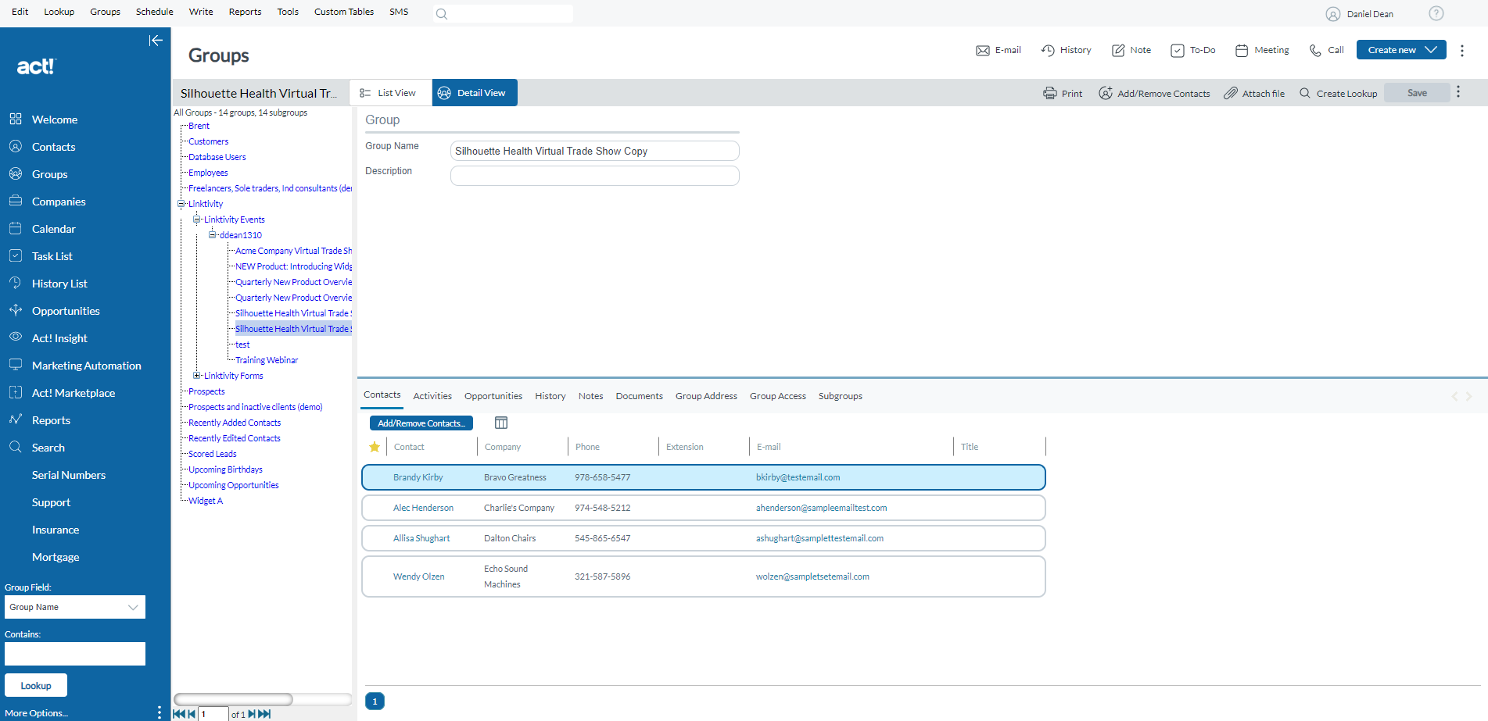This screenshot has width=1488, height=721.
Task: Open the Schedule menu
Action: [x=155, y=12]
